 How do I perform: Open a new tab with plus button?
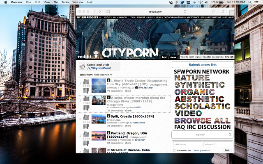pos(232,13)
